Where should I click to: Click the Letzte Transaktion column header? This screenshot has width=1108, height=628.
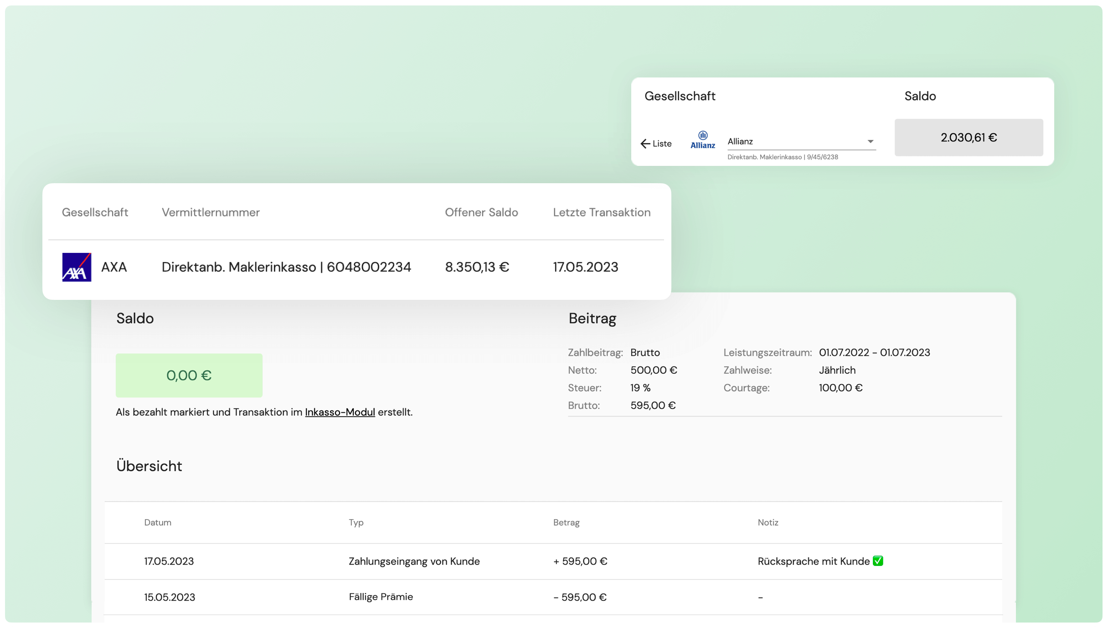[602, 212]
